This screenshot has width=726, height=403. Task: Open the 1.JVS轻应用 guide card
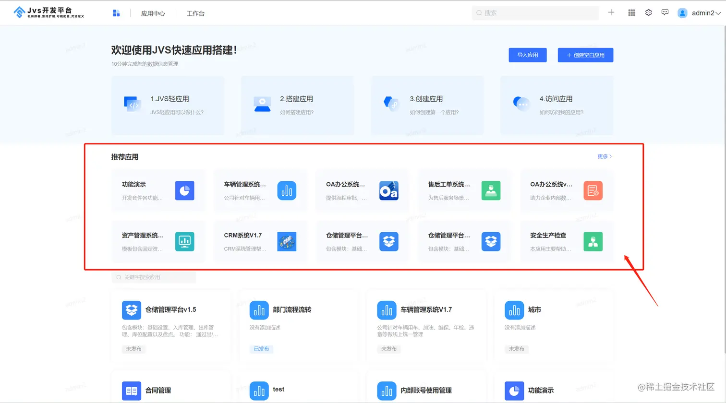click(168, 105)
